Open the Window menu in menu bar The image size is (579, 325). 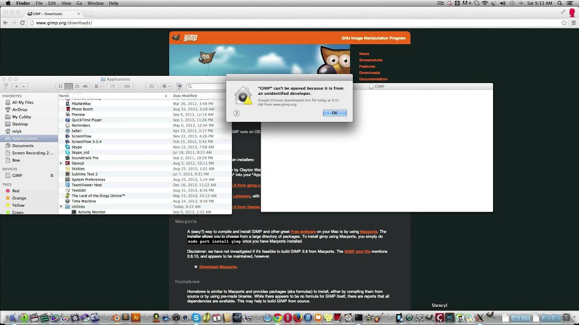coord(95,3)
